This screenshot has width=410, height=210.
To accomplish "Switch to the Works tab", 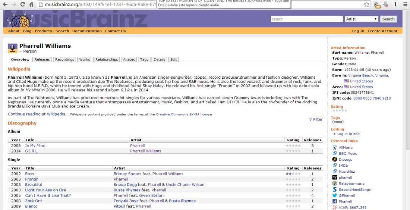I will (85, 59).
